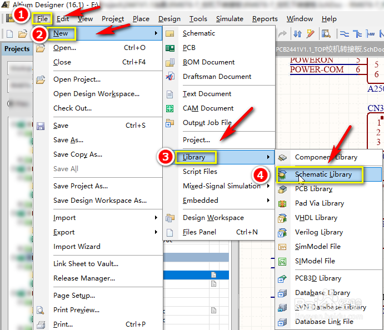The width and height of the screenshot is (384, 330).
Task: Click the new document toolbar icon
Action: pyautogui.click(x=9, y=34)
